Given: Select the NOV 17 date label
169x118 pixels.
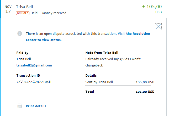Looking at the screenshot, I should [8, 9].
